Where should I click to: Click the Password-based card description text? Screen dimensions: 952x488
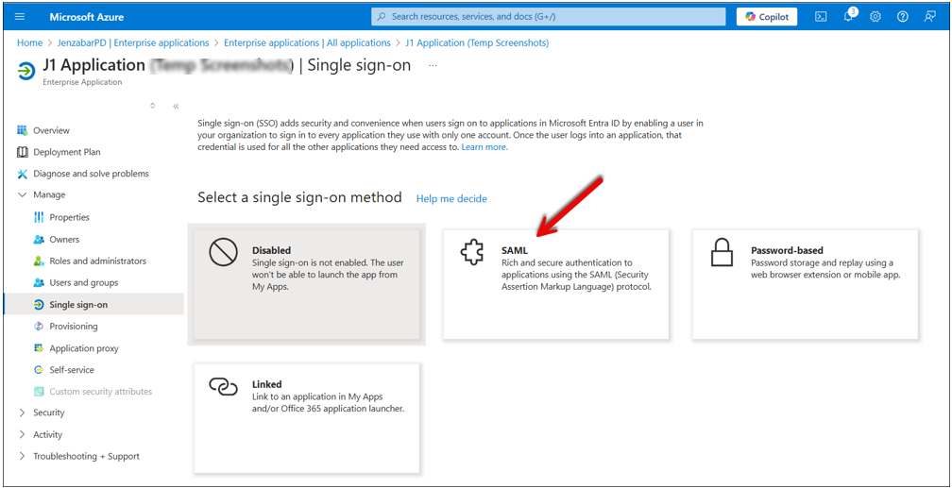click(x=825, y=269)
